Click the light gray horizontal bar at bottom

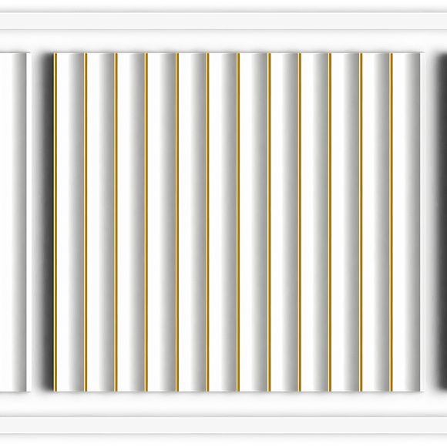pyautogui.click(x=223, y=425)
